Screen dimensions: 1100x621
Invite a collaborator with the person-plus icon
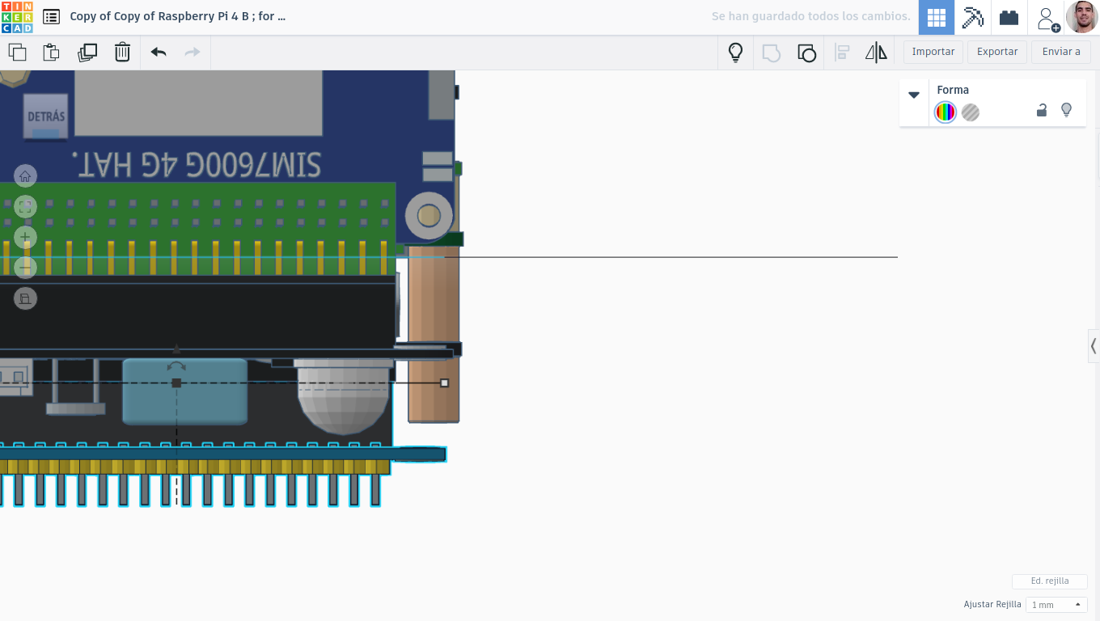1047,18
